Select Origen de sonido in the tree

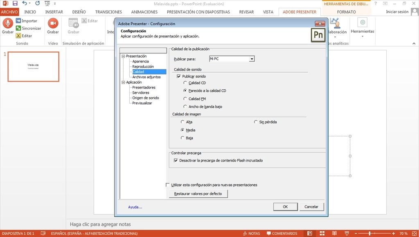(146, 98)
